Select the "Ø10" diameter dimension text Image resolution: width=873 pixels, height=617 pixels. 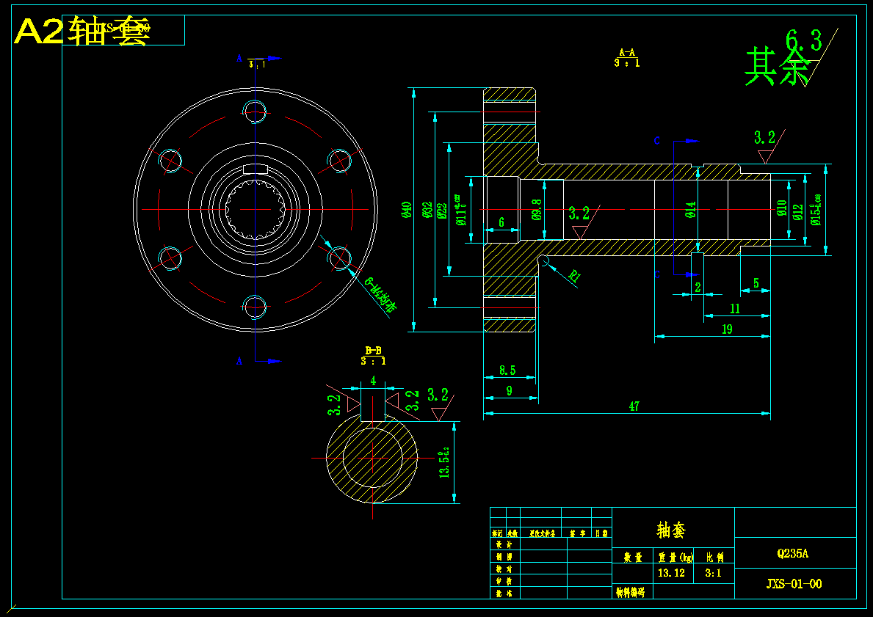[x=782, y=208]
